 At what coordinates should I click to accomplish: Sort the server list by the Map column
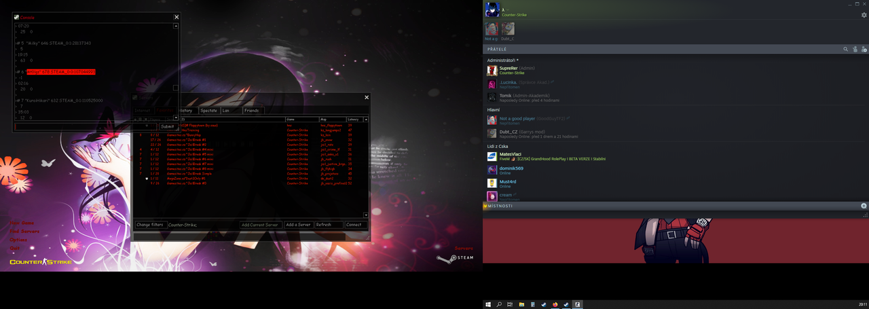(x=333, y=120)
